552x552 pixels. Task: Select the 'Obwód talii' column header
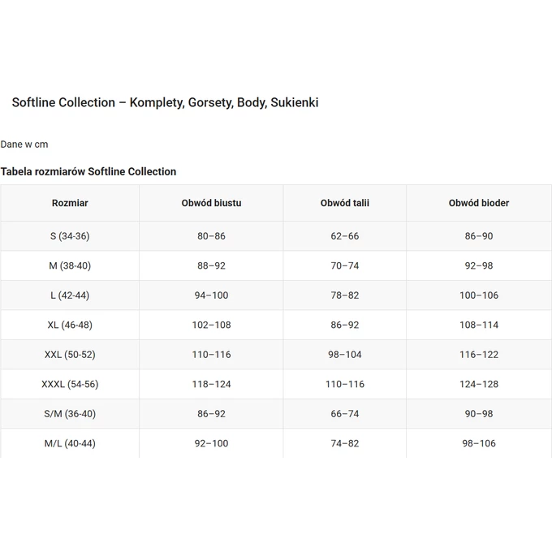[344, 203]
